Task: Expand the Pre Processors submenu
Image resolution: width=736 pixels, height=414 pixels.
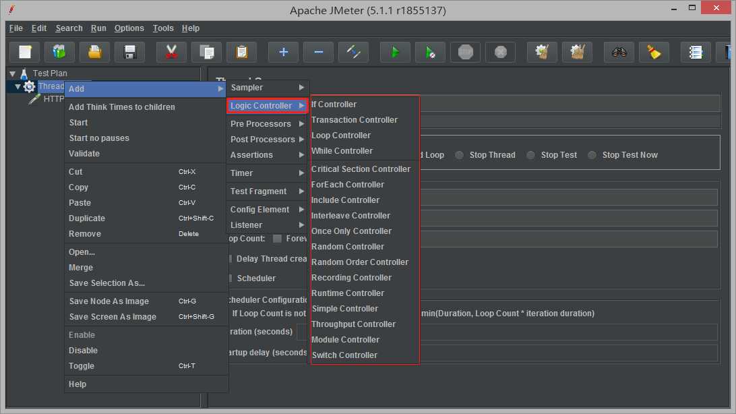Action: coord(267,124)
